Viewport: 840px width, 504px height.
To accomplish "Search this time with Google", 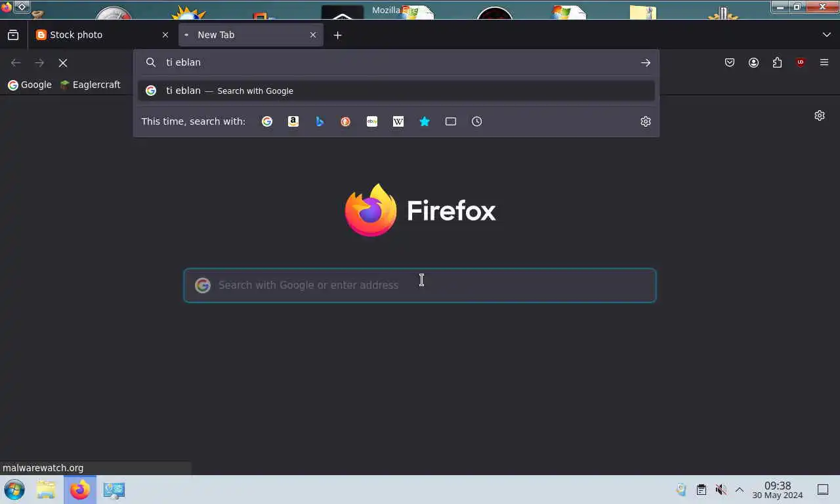I will tap(267, 121).
